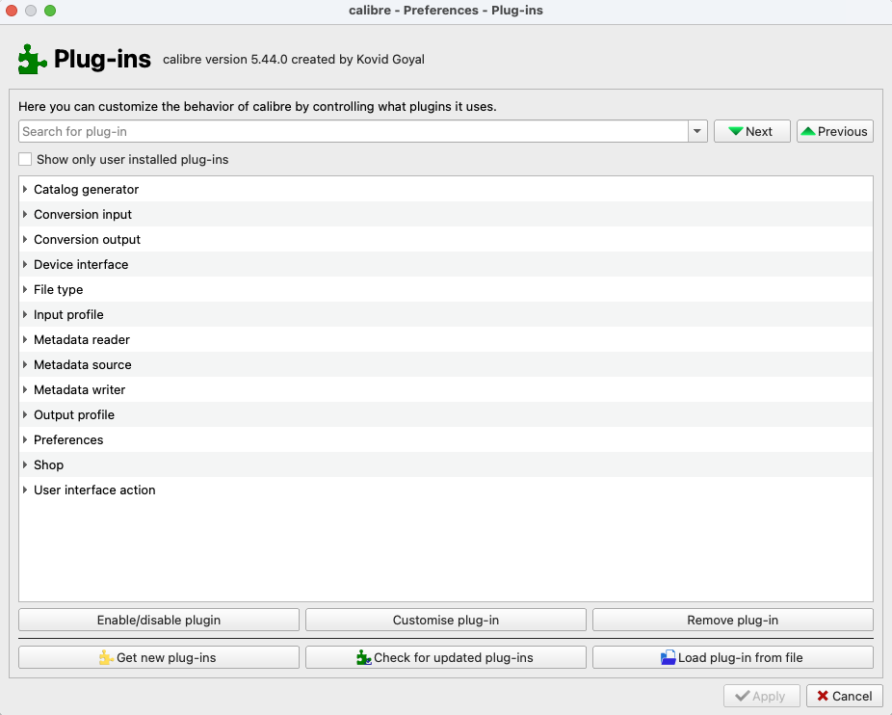This screenshot has width=892, height=715.
Task: Open the plug-in search history dropdown
Action: point(697,131)
